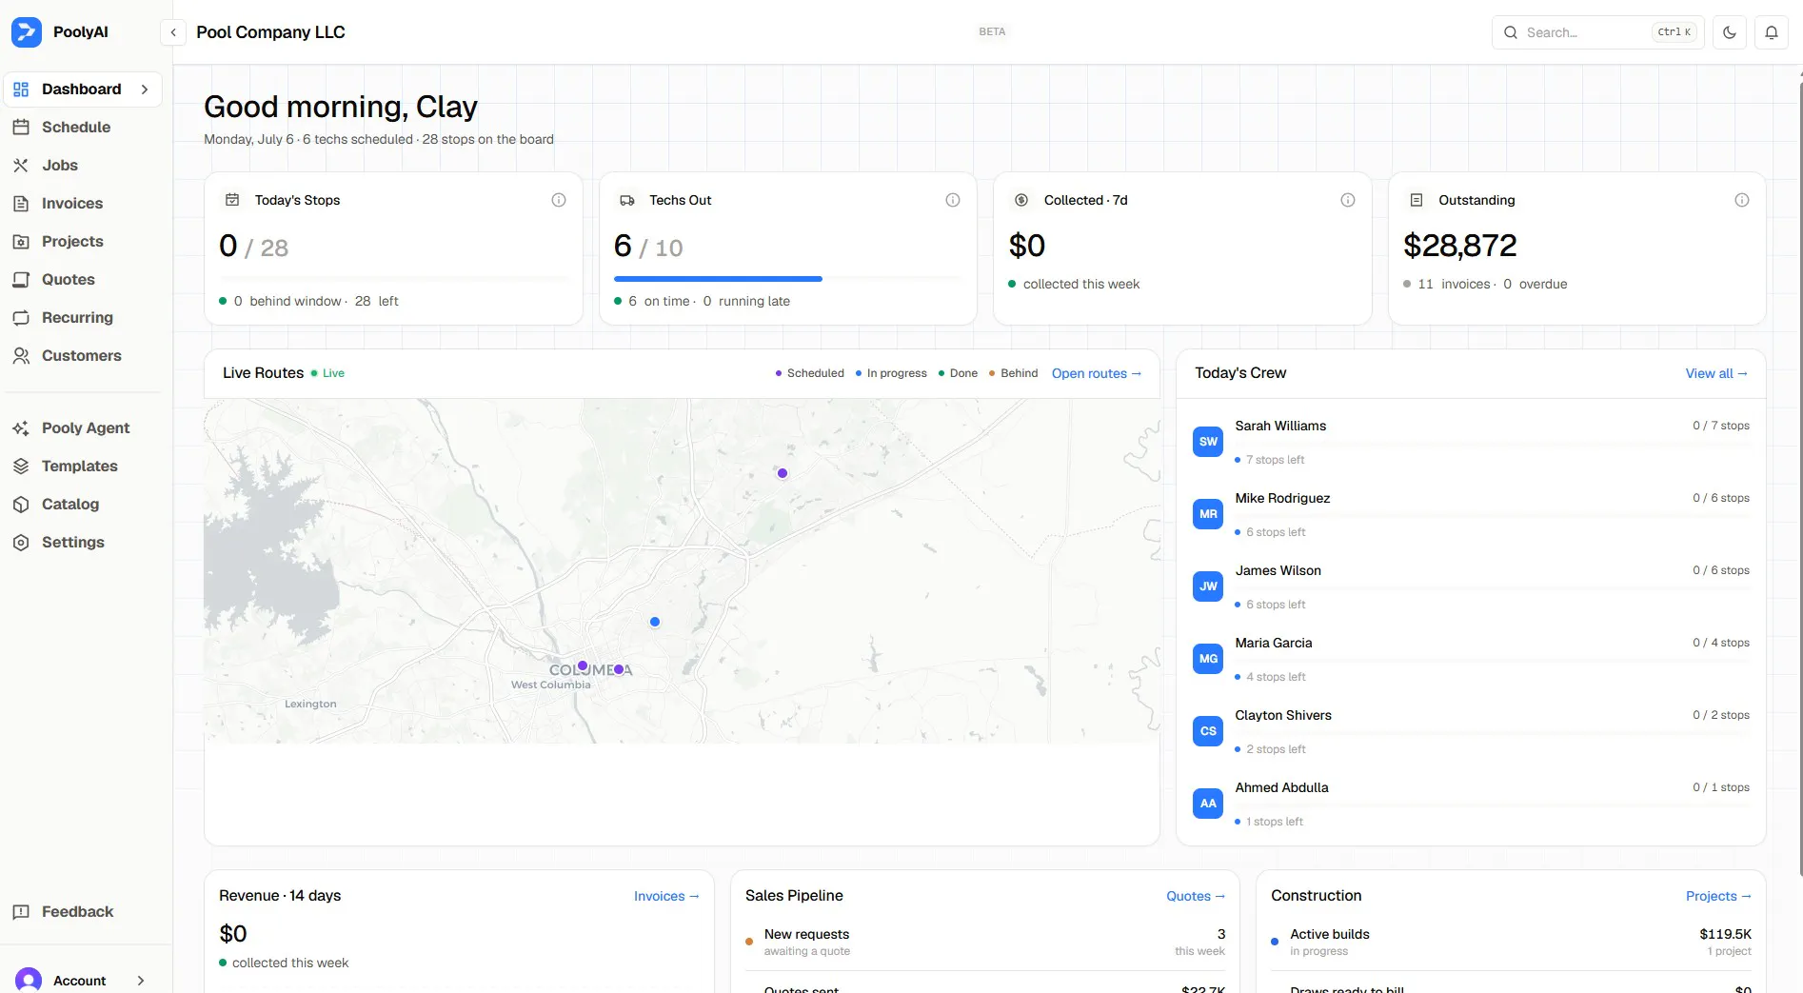Open notifications bell

click(x=1772, y=32)
